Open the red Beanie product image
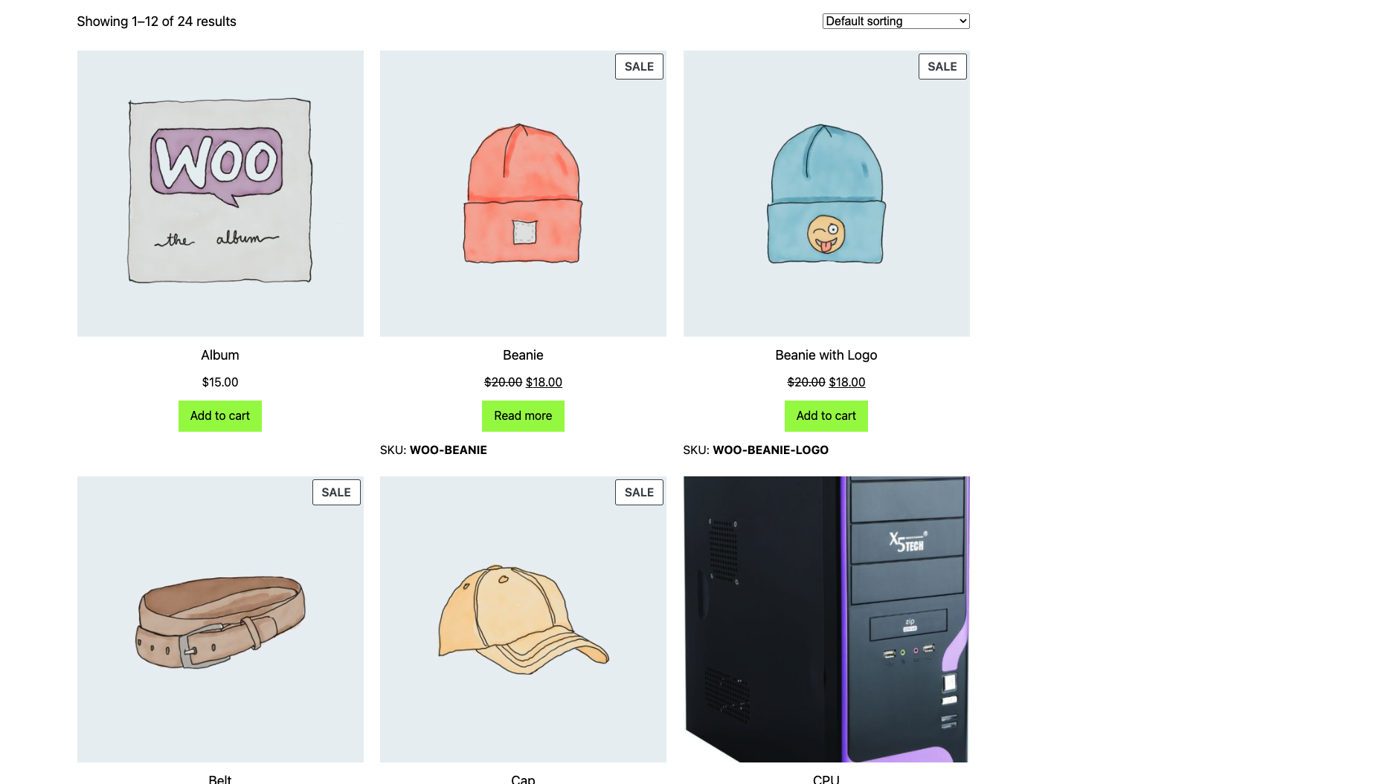This screenshot has width=1382, height=784. (x=523, y=193)
